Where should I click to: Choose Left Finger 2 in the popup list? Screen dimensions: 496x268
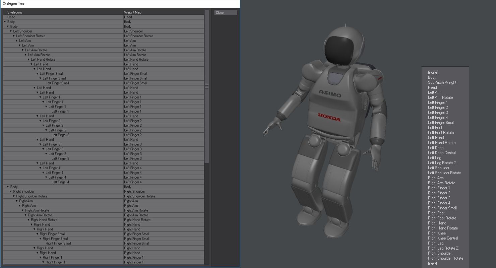coord(438,108)
